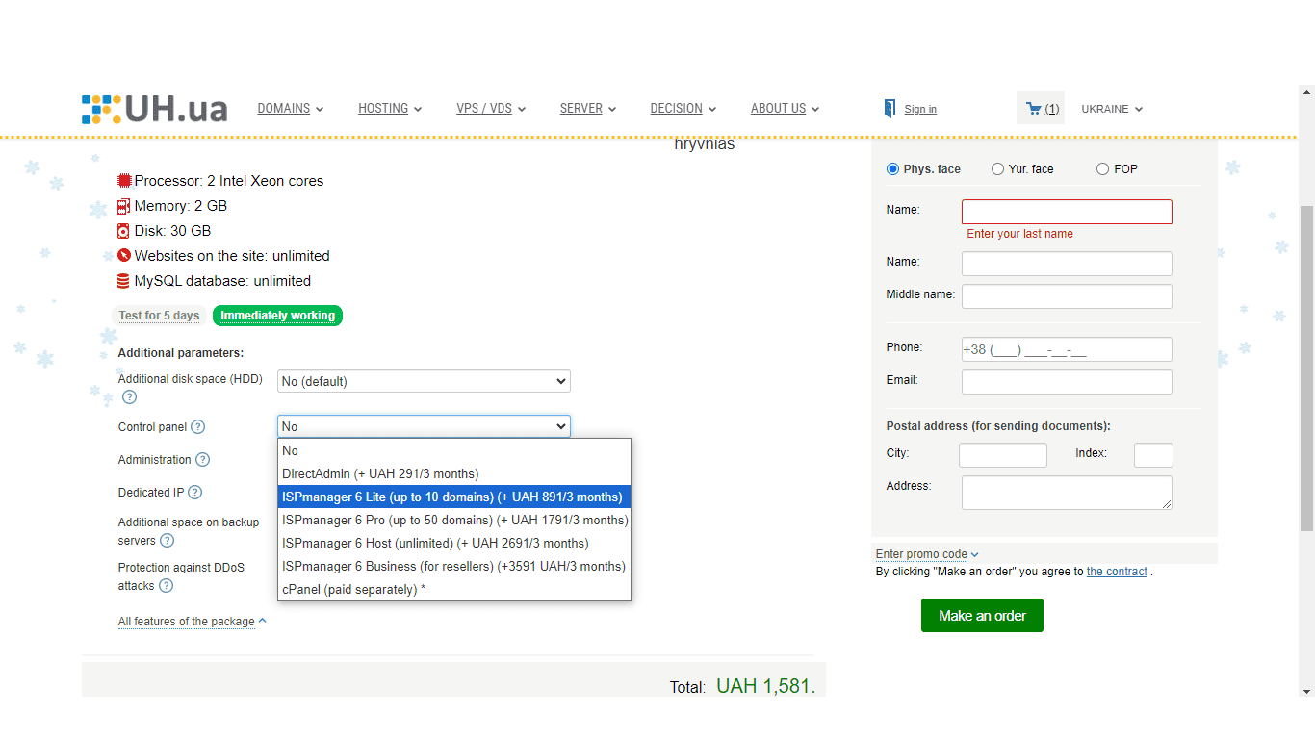Collapse All features of the package
This screenshot has height=739, width=1315.
pyautogui.click(x=192, y=622)
